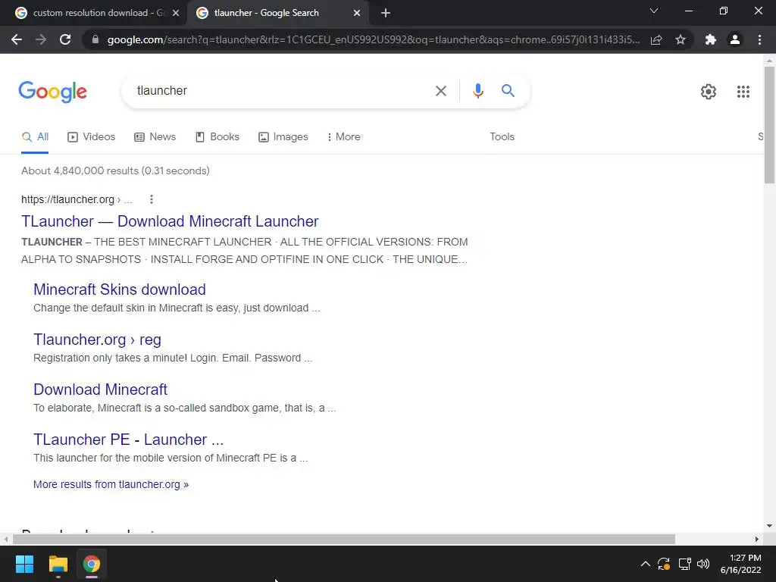
Task: Open the Windows Start menu
Action: [x=24, y=564]
